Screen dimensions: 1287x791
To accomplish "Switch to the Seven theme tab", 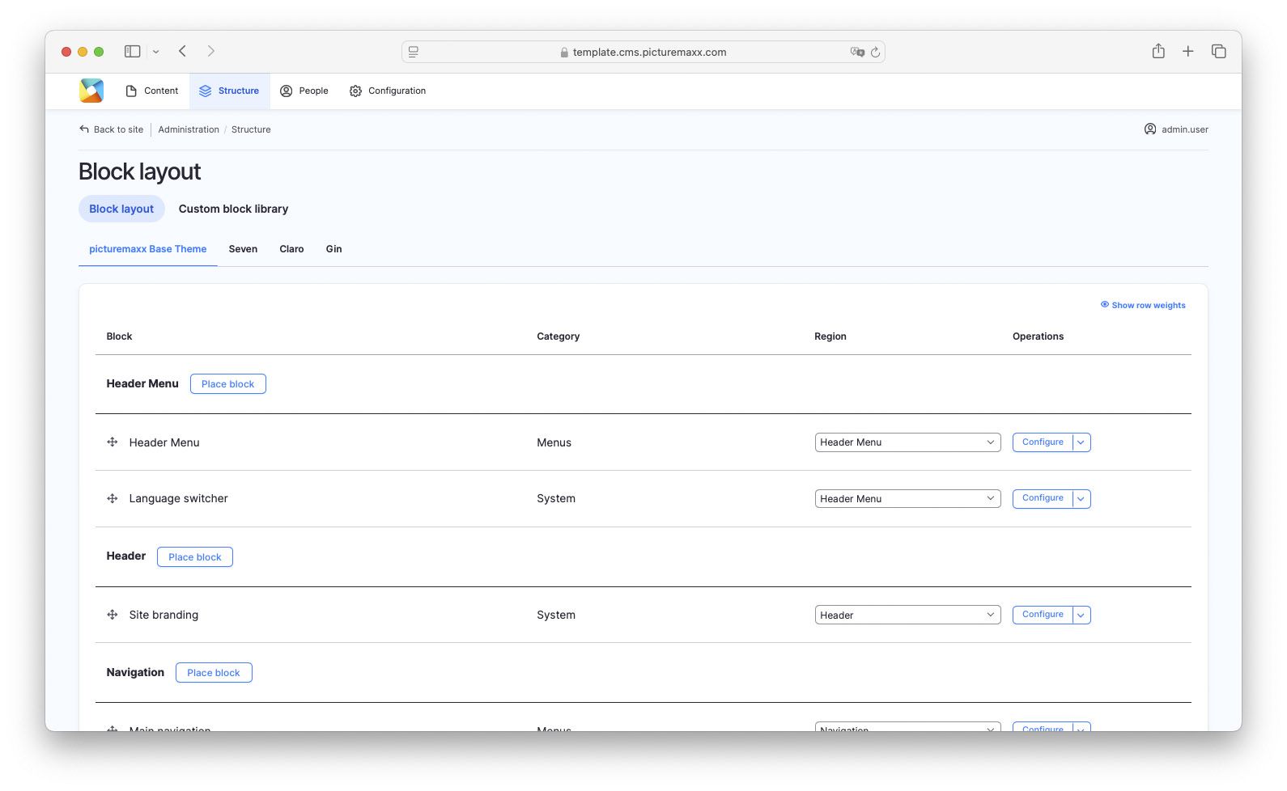I will (243, 249).
